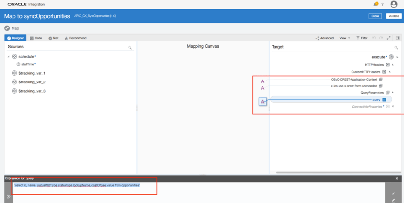The image size is (404, 203).
Task: Click the checkmark to save expression
Action: (x=393, y=193)
